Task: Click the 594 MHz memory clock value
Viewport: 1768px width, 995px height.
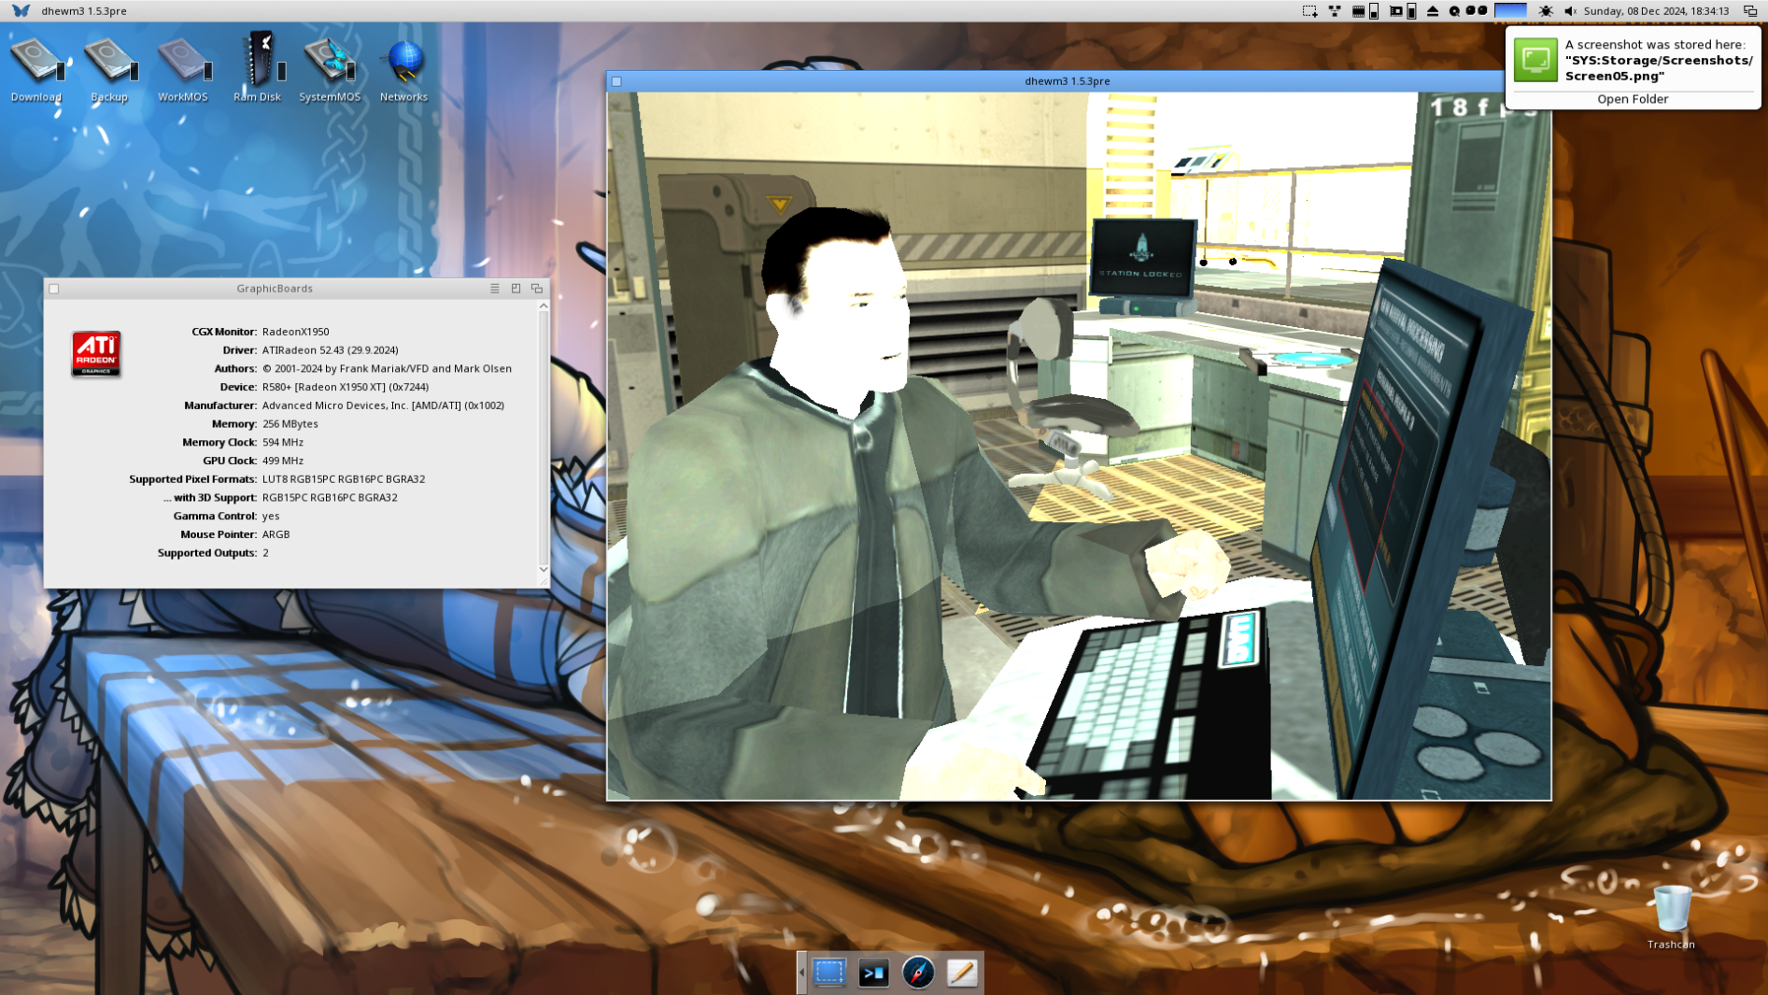Action: (282, 443)
